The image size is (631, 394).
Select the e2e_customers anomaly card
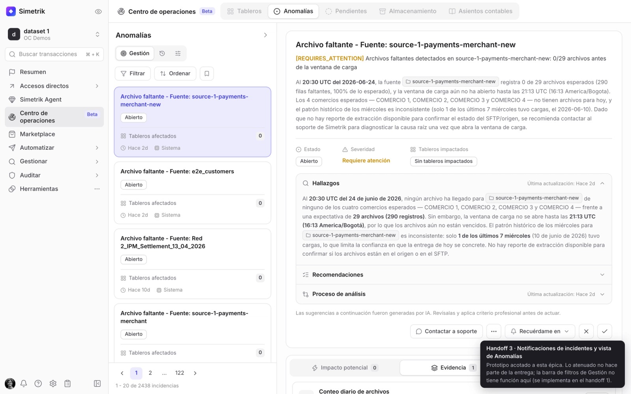click(192, 193)
